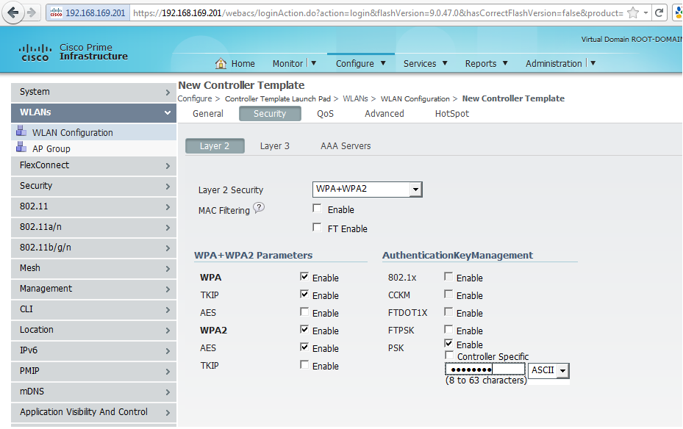The width and height of the screenshot is (683, 429).
Task: Switch to the Advanced tab
Action: pyautogui.click(x=385, y=114)
